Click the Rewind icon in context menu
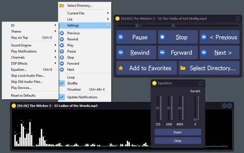The width and height of the screenshot is (244, 153). click(62, 39)
